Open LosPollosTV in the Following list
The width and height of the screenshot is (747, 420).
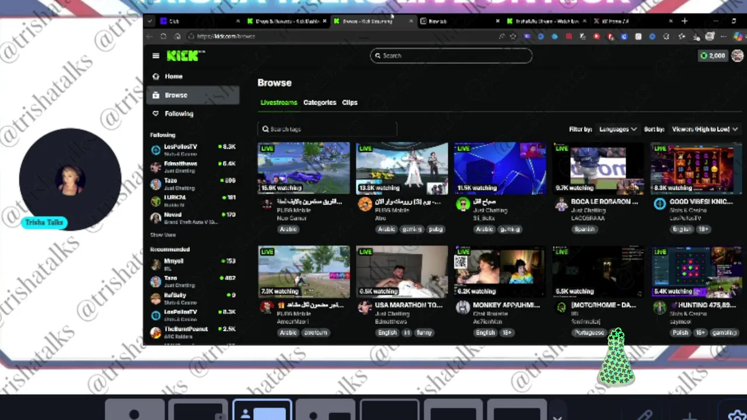point(193,150)
